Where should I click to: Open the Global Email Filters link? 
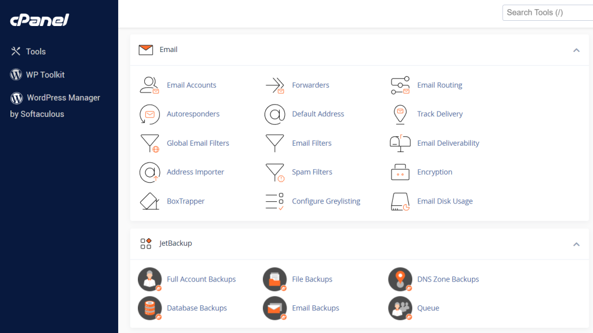[198, 143]
